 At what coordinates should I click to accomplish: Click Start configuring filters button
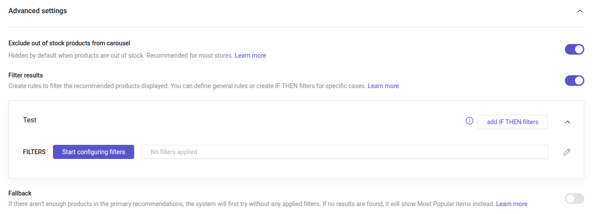point(94,152)
